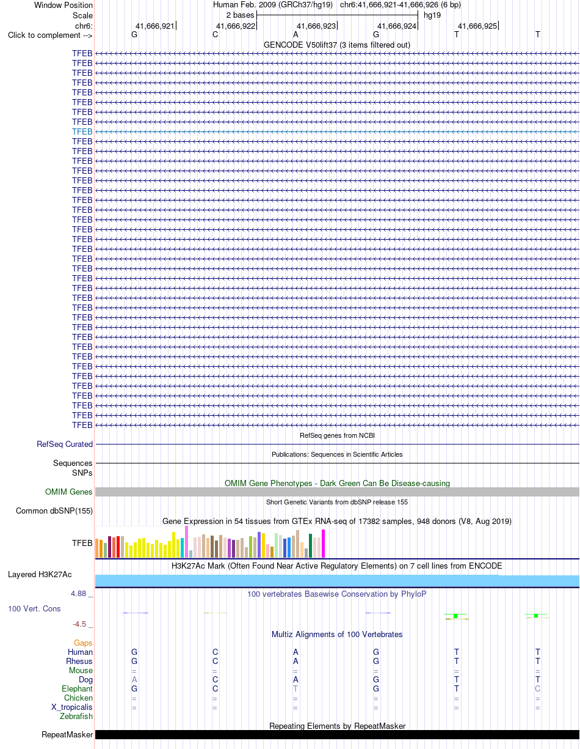Click the TFEB label beside GTEx bar chart

pyautogui.click(x=82, y=542)
